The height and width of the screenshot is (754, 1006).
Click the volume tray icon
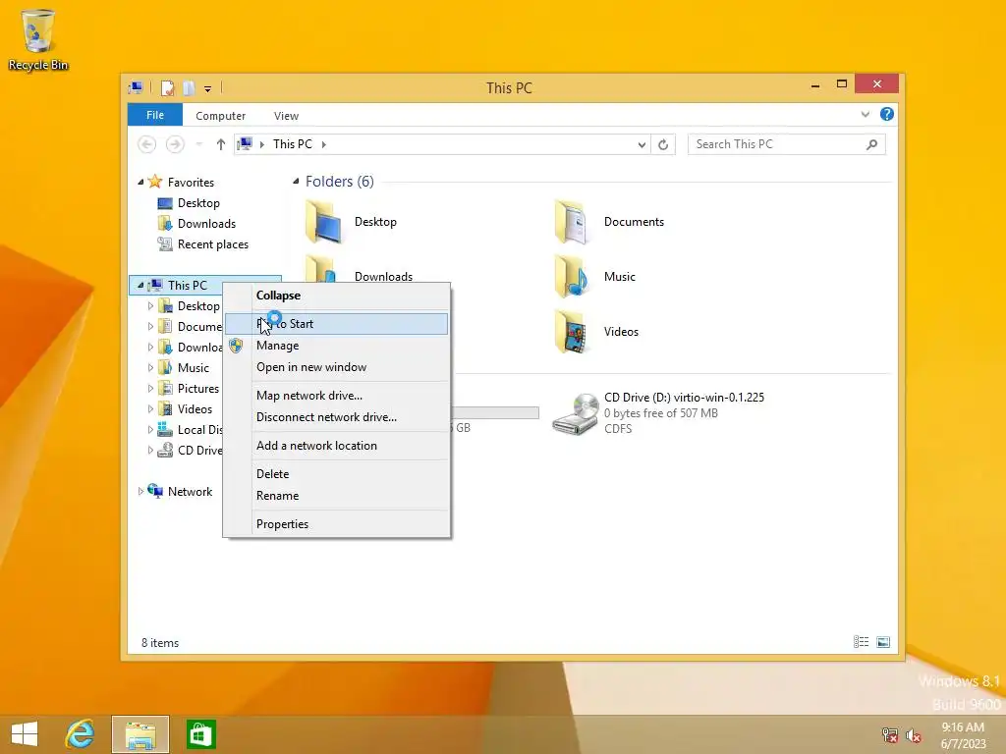pyautogui.click(x=914, y=734)
